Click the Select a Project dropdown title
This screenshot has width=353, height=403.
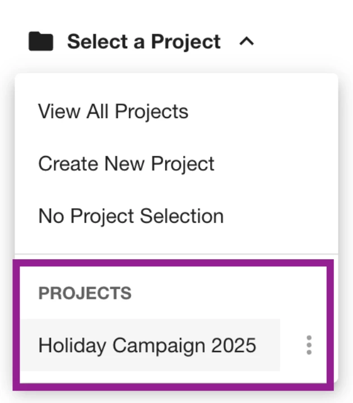click(x=144, y=42)
